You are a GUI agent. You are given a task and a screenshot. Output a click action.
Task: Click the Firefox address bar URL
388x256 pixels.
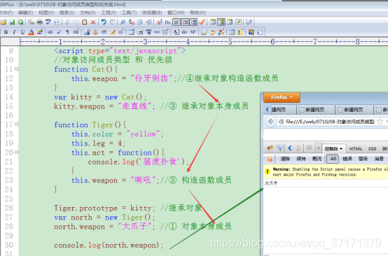[330, 122]
